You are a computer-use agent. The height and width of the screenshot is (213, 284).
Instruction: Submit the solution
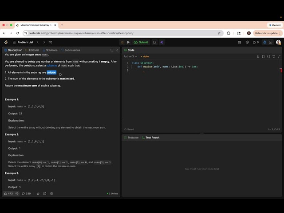[x=141, y=42]
